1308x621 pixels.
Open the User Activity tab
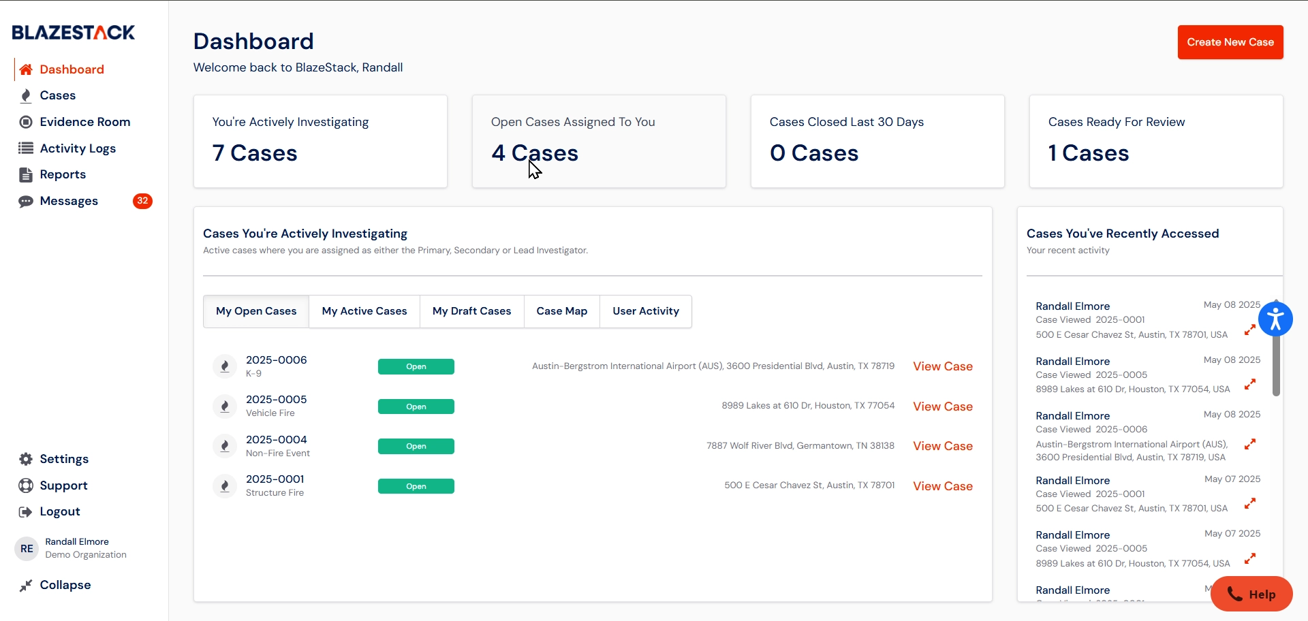pyautogui.click(x=646, y=311)
